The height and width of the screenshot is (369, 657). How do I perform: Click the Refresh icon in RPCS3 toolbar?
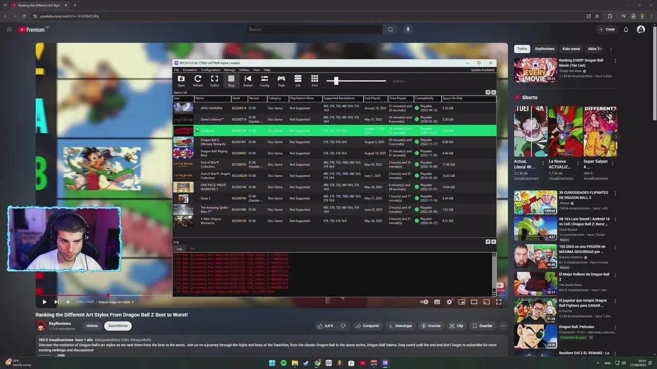[x=198, y=80]
